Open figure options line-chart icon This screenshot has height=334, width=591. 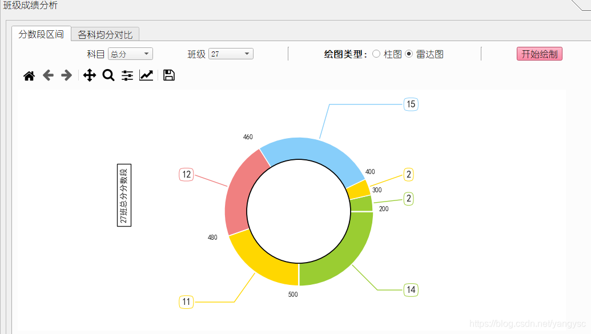click(x=146, y=75)
